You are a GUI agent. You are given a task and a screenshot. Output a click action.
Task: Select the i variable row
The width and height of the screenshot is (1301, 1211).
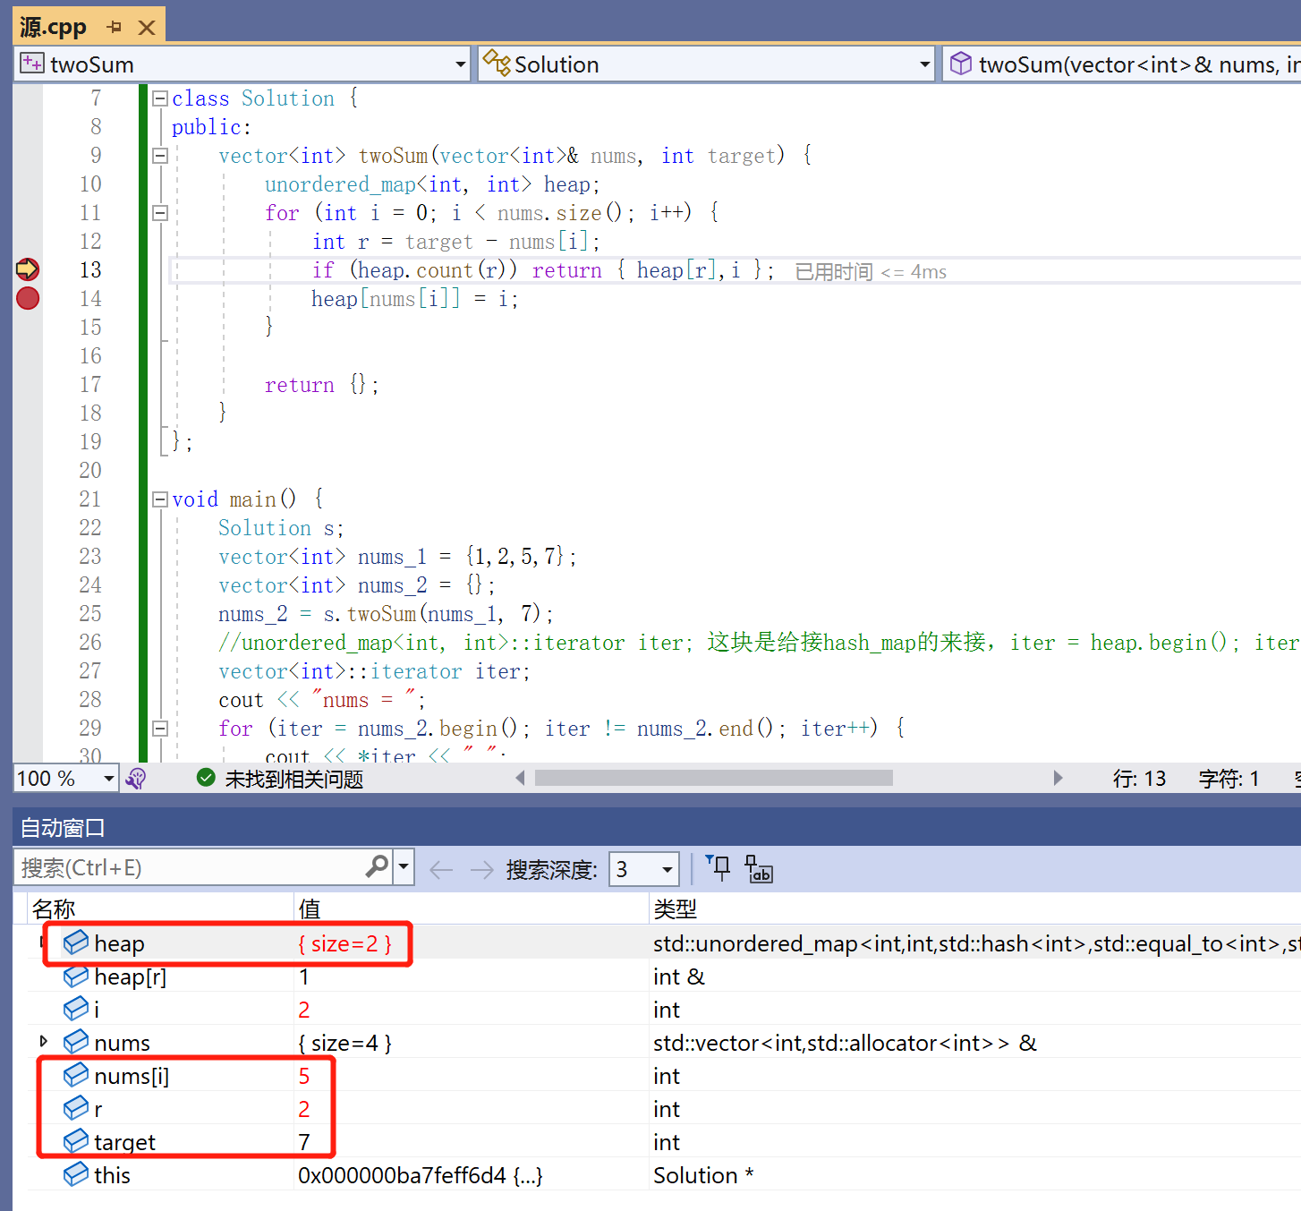click(x=665, y=1009)
